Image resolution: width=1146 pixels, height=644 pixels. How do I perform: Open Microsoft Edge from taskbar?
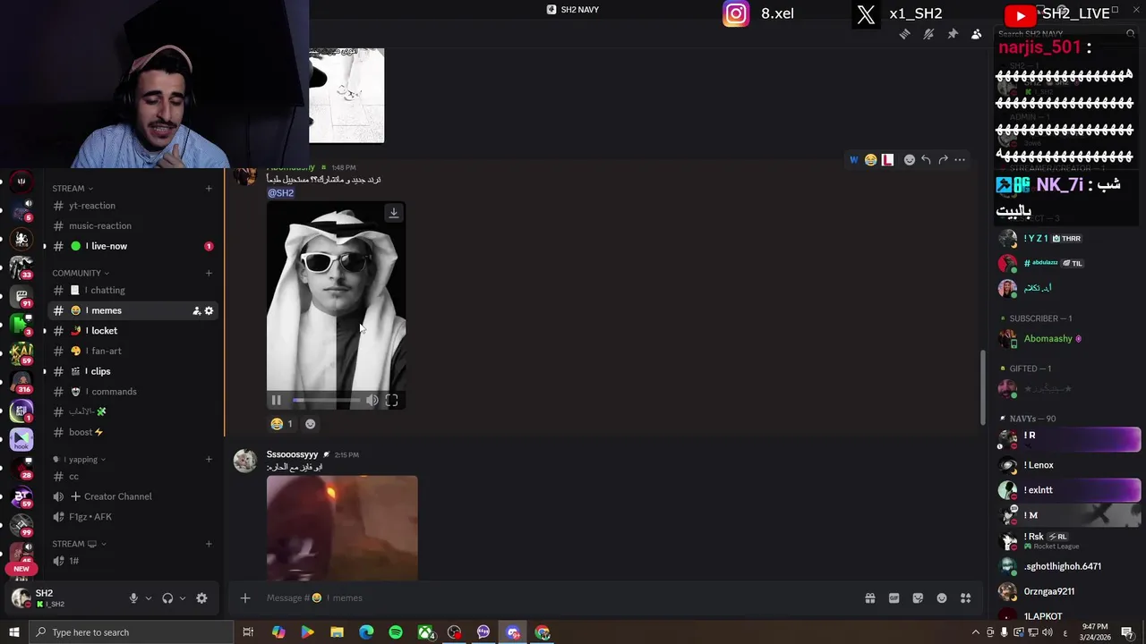click(x=366, y=632)
